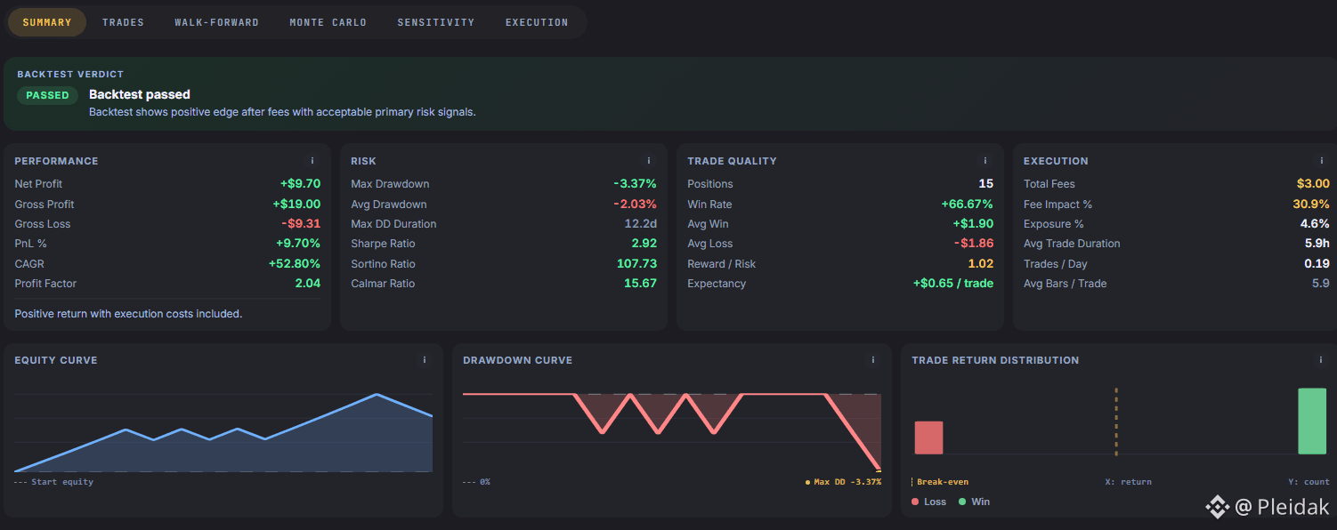Click the PASSED verdict badge
The image size is (1337, 530).
(47, 95)
